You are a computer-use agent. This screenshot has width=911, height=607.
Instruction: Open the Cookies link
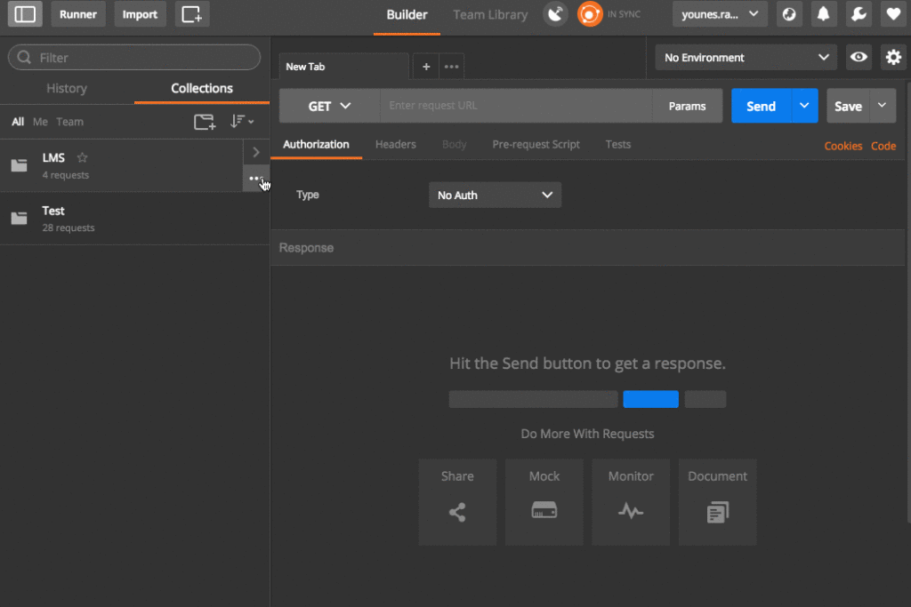[843, 146]
